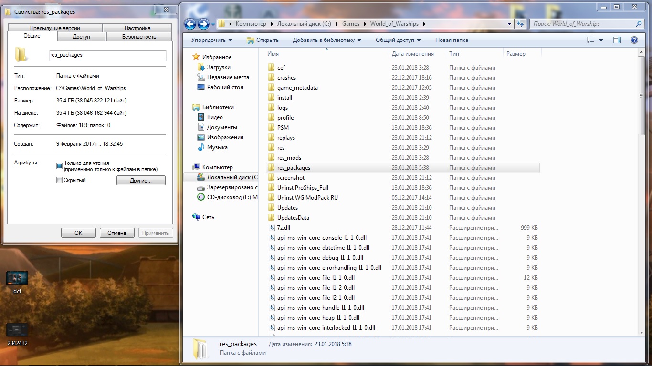652x366 pixels.
Task: Change view using the view mode icon
Action: 591,40
